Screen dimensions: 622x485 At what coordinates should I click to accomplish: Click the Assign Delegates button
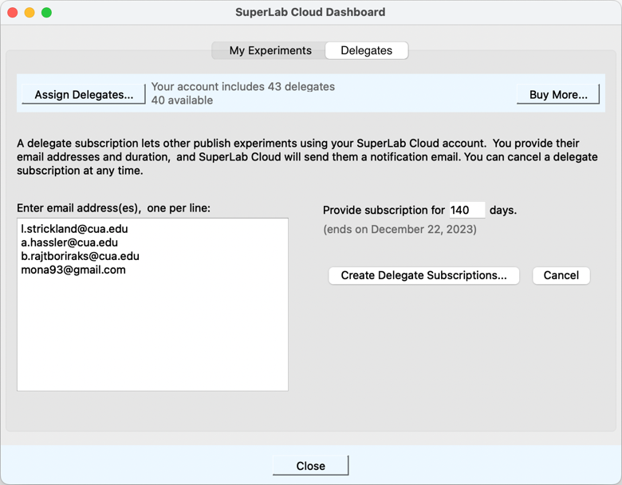(x=84, y=94)
